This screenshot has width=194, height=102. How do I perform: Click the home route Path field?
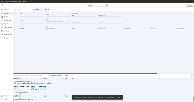click(x=32, y=29)
